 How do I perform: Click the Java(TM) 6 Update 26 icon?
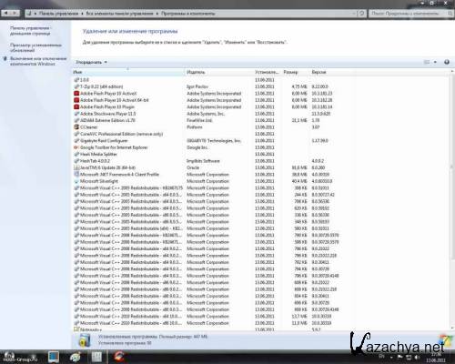pos(76,167)
